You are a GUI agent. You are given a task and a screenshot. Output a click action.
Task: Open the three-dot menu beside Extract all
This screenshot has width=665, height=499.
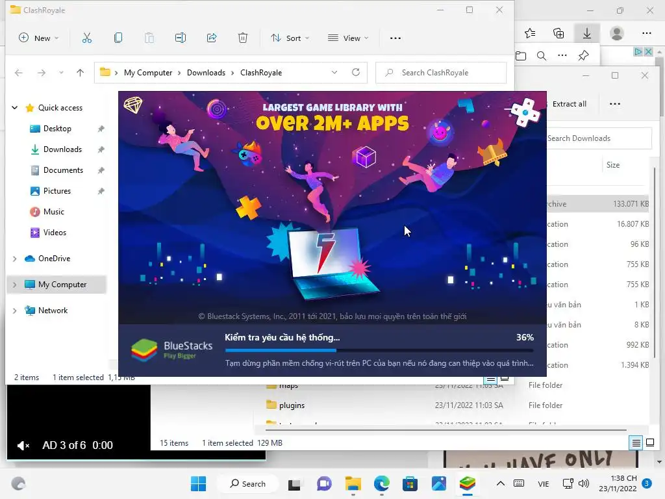pos(614,104)
